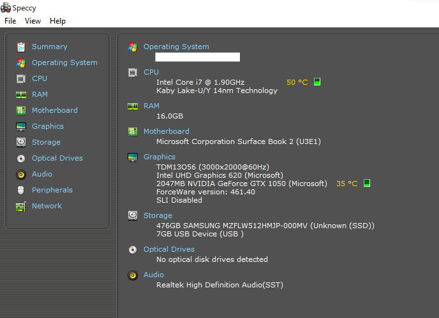This screenshot has height=318, width=439.
Task: Click the 476GB SAMSUNG SSD line
Action: point(265,226)
